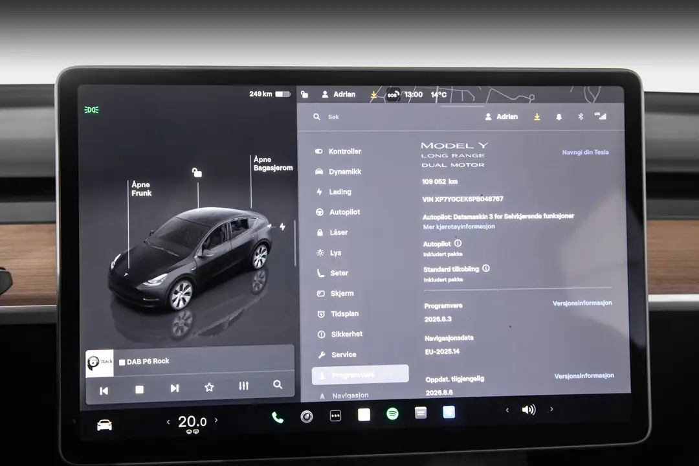The width and height of the screenshot is (699, 466).
Task: Go to the Låser menu item
Action: tap(332, 232)
